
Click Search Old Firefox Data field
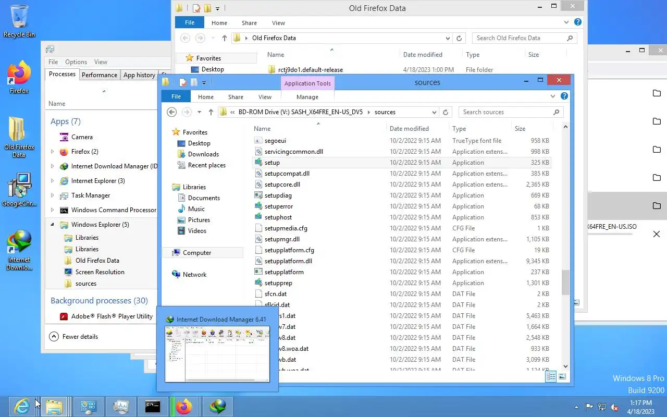(518, 38)
